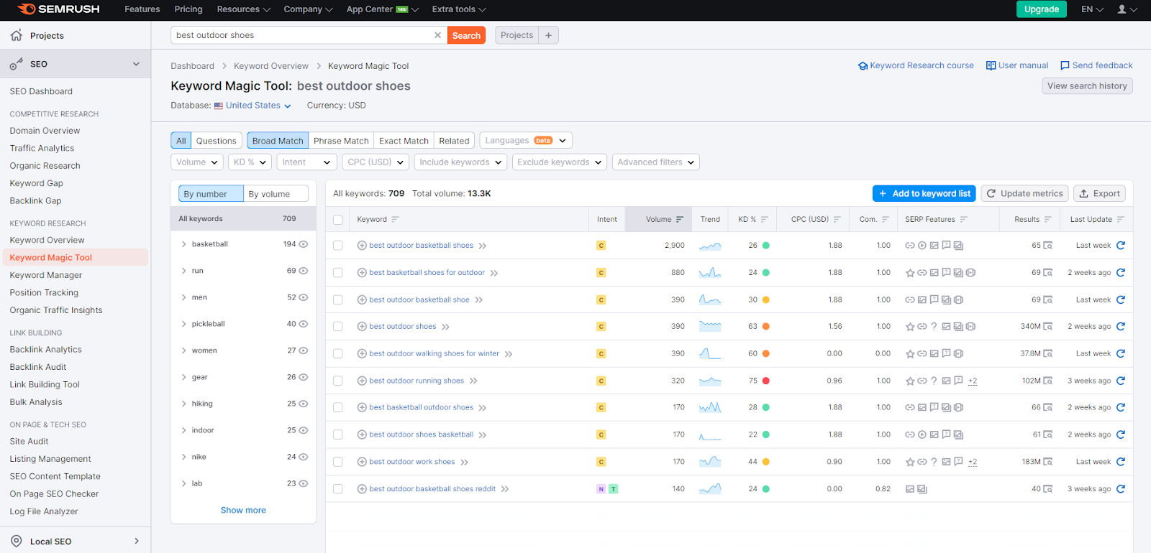
Task: Add best outdoor basketball shoes via plus icon
Action: (x=362, y=246)
